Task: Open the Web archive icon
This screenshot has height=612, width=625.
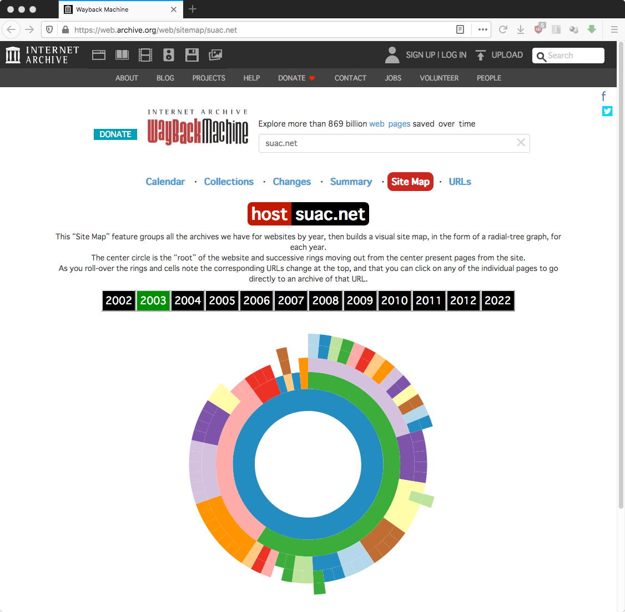Action: tap(98, 55)
